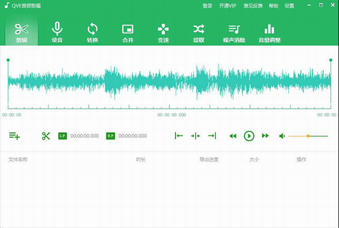This screenshot has width=339, height=228.
Task: Minimize the QVE window
Action: (x=309, y=5)
